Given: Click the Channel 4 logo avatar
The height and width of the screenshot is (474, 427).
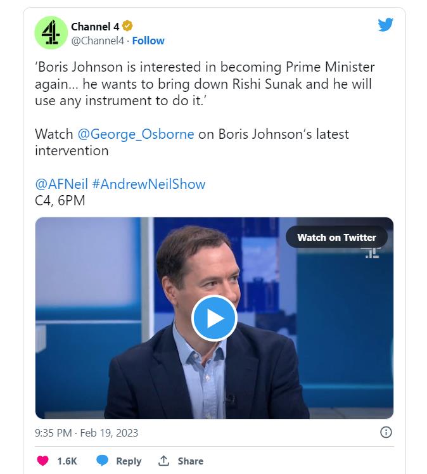Looking at the screenshot, I should pyautogui.click(x=51, y=33).
